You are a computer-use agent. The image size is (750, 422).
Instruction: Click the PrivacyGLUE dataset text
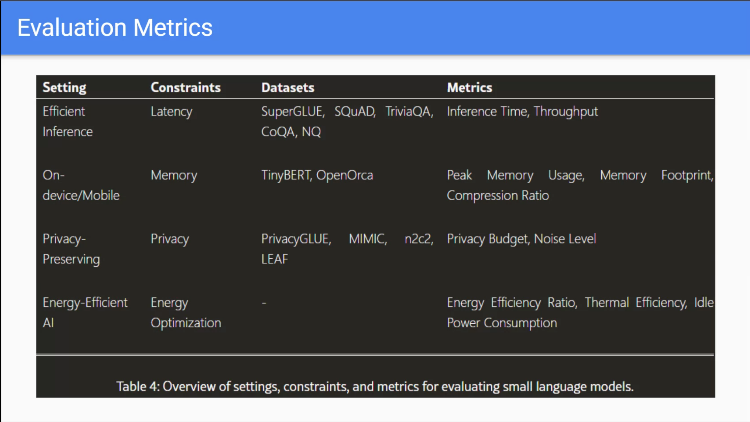296,238
